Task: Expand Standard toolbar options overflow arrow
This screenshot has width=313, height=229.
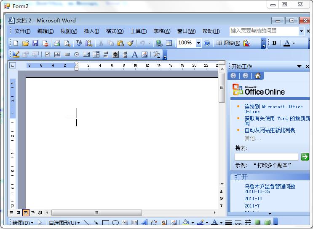Action: point(263,43)
